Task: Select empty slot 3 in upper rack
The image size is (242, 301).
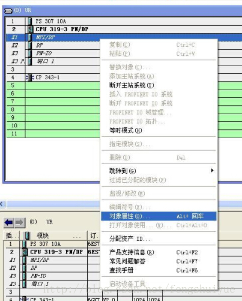Action: coord(53,69)
